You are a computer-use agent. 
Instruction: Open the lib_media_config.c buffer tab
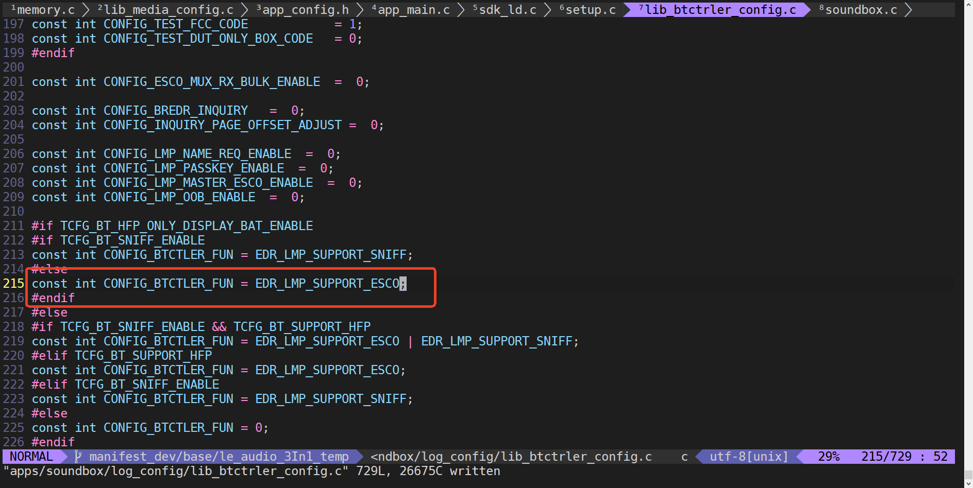(x=165, y=10)
